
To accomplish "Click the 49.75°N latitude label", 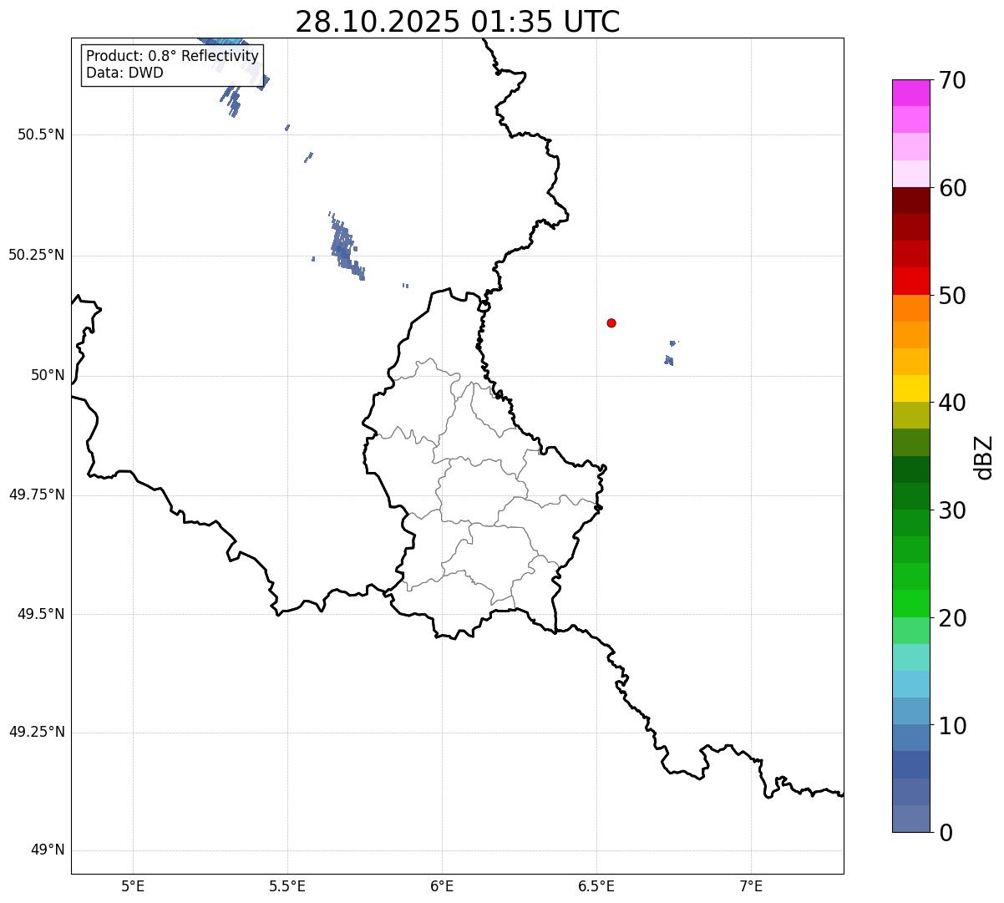I will pyautogui.click(x=37, y=495).
